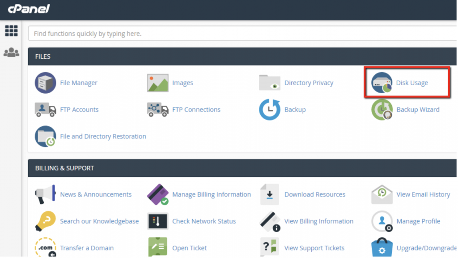Click the FTP Connections truck icon
Screen dimensions: 458x258
158,110
